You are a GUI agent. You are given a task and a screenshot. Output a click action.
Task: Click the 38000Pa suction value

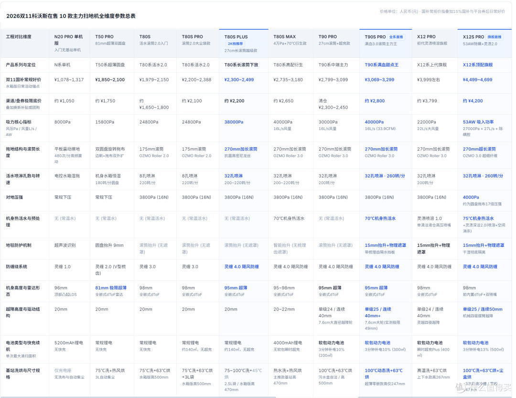[234, 122]
